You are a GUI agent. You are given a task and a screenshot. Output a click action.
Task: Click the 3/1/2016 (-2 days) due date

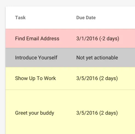click(98, 39)
